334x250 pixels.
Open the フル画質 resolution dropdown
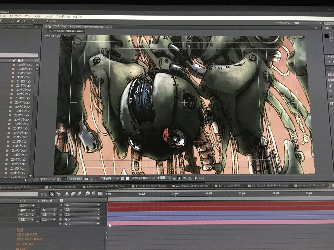click(x=110, y=178)
